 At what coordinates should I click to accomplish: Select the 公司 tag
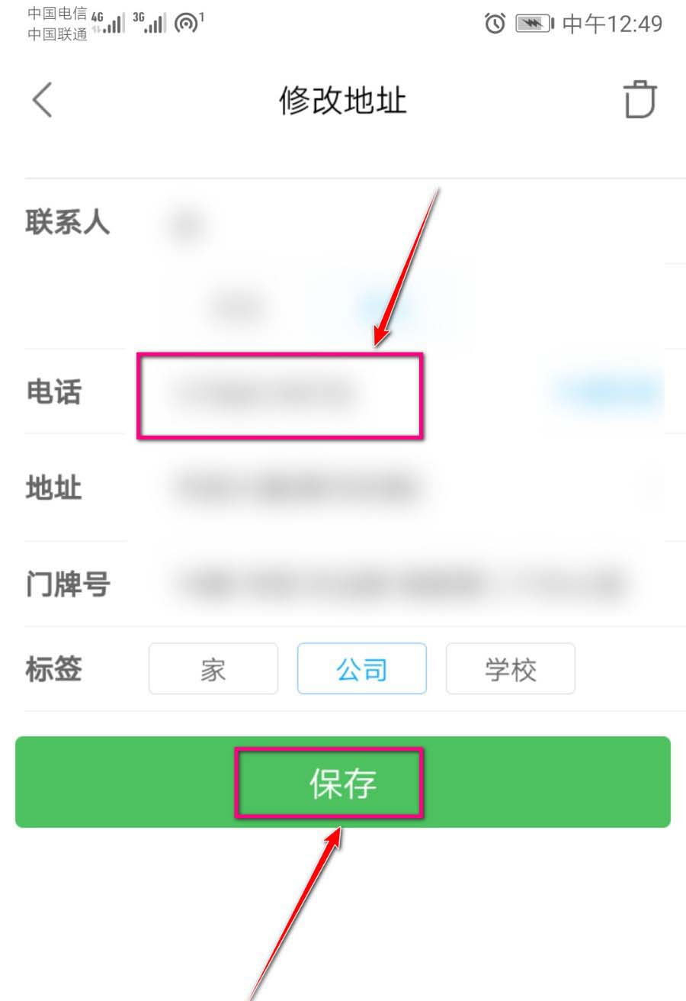click(361, 668)
